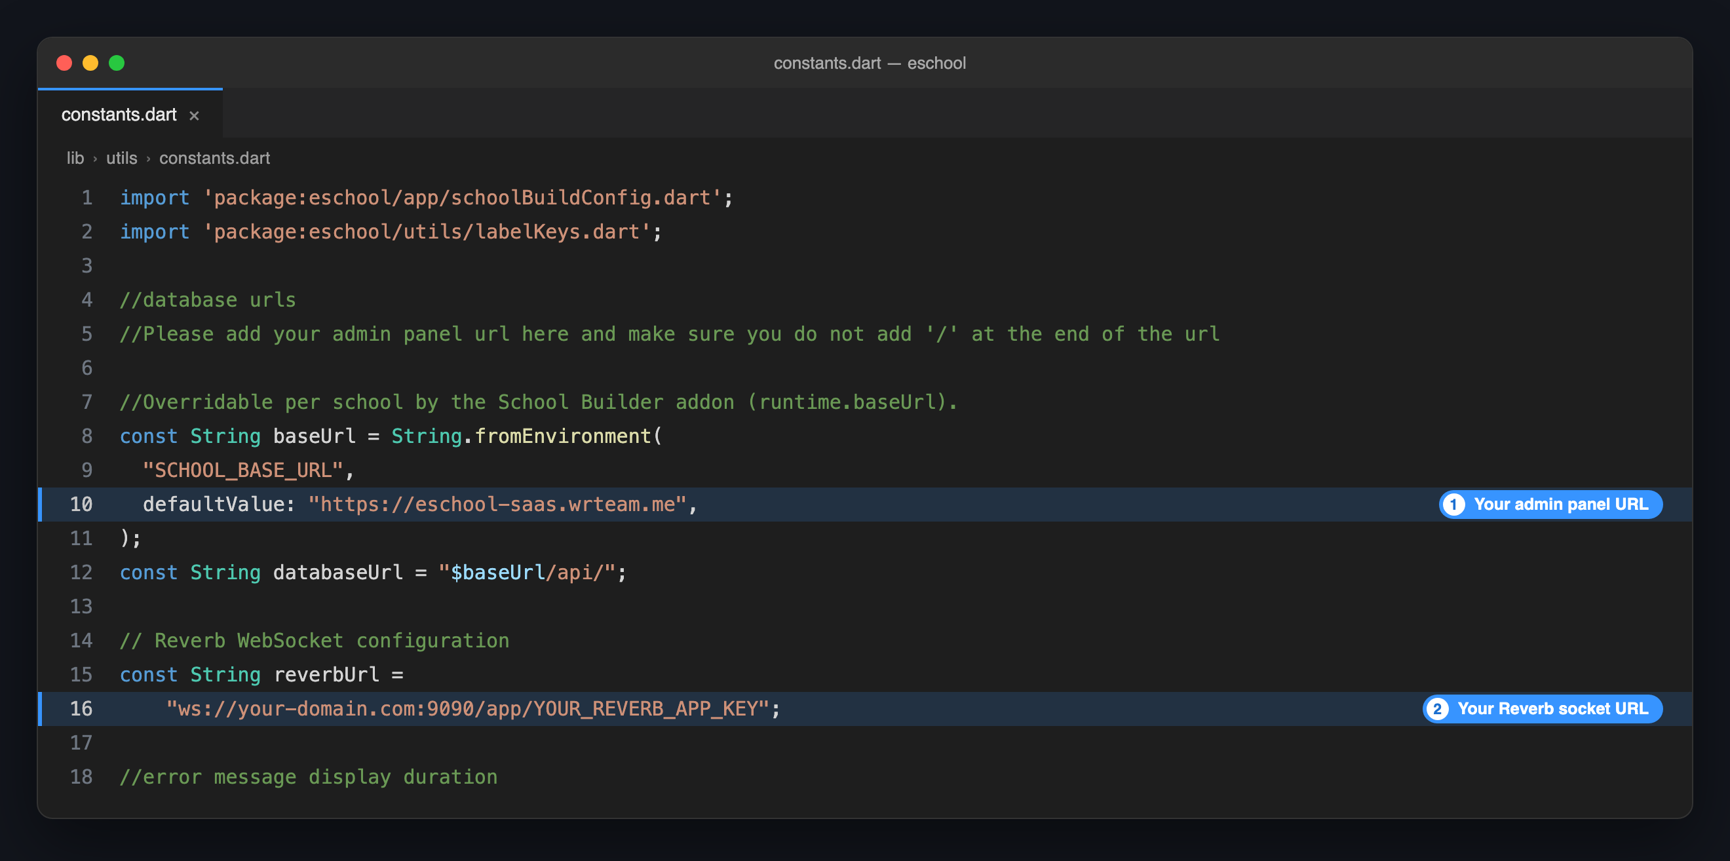Click the databaseUrl variable name

click(337, 572)
